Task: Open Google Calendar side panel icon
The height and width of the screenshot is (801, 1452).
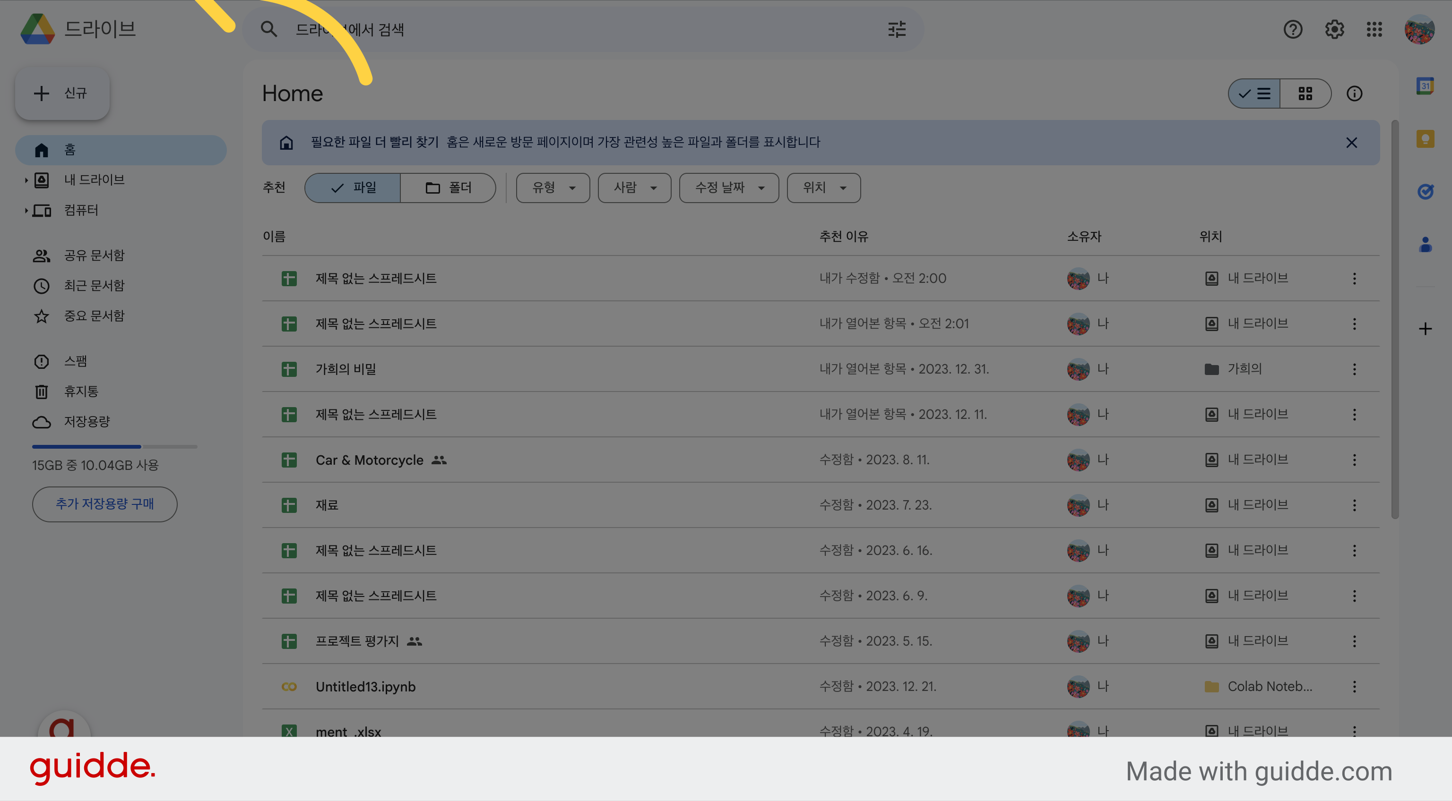Action: click(x=1425, y=86)
